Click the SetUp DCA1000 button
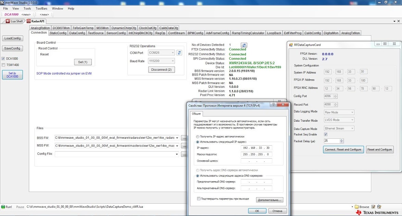 (x=12, y=75)
